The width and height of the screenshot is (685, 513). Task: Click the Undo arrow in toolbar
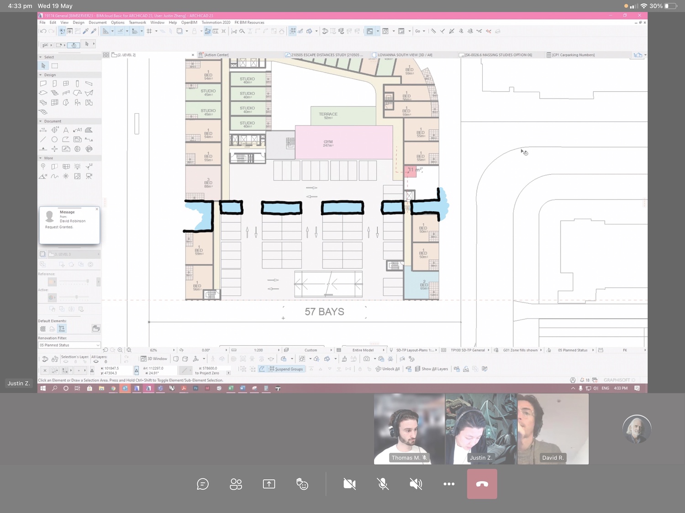[43, 31]
